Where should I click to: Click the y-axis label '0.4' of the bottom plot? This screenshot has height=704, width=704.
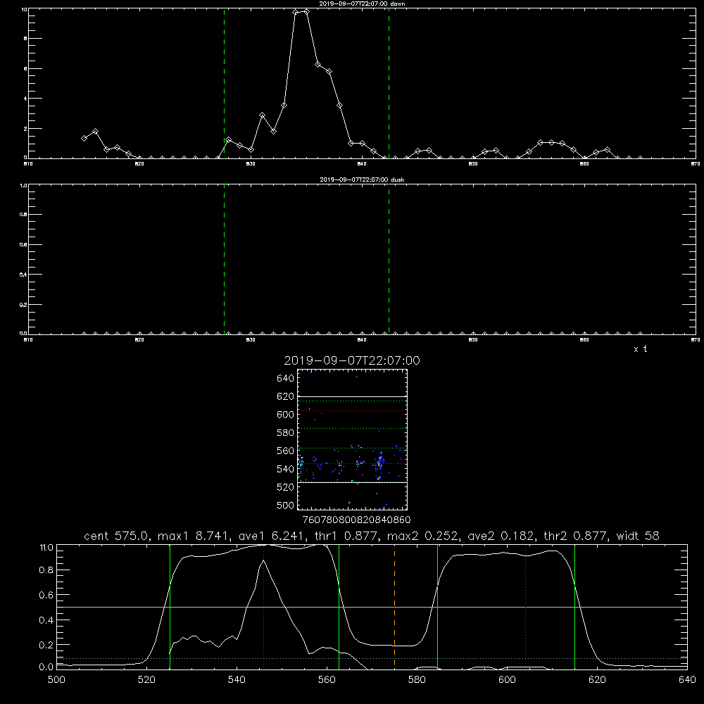click(x=46, y=620)
